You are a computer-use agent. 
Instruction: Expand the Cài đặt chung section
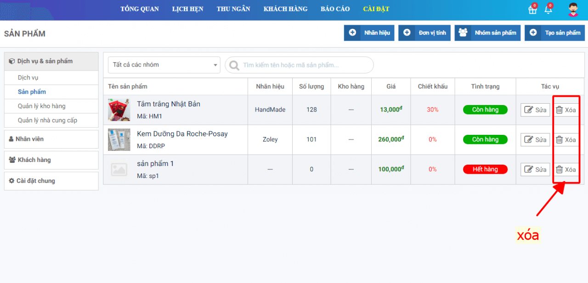click(51, 181)
